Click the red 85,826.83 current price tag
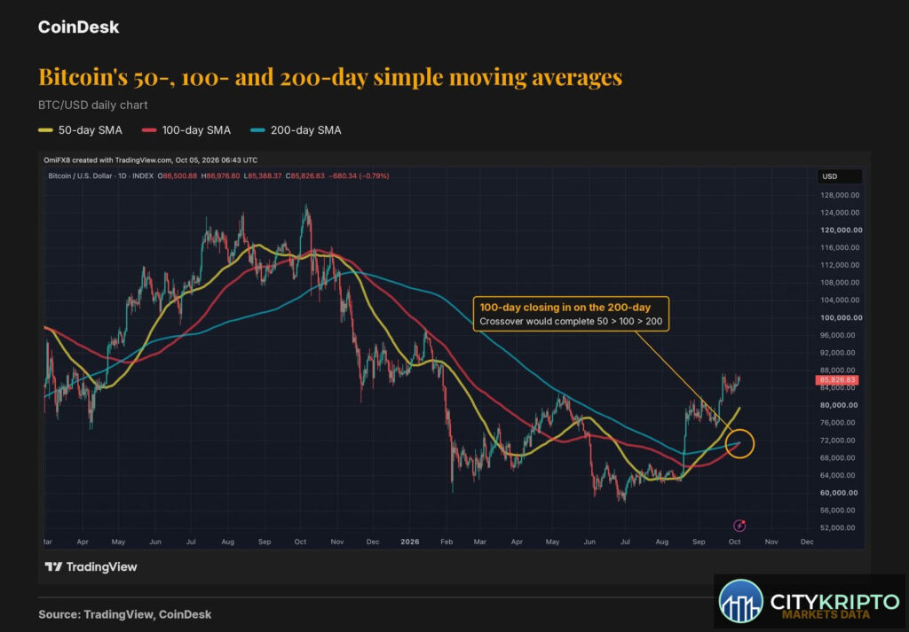 coord(836,380)
